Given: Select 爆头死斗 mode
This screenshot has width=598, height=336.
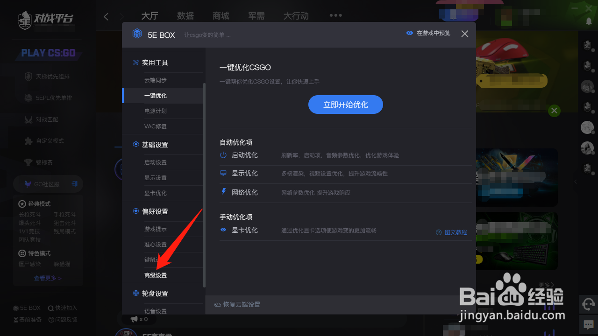Looking at the screenshot, I should (29, 224).
